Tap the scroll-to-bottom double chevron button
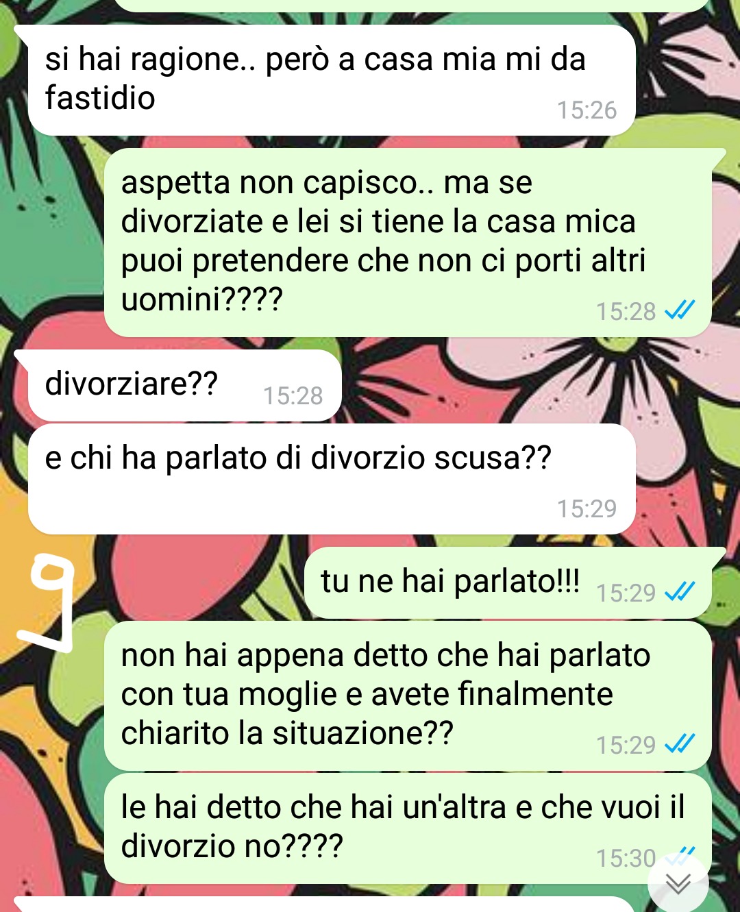This screenshot has height=912, width=740. tap(678, 884)
